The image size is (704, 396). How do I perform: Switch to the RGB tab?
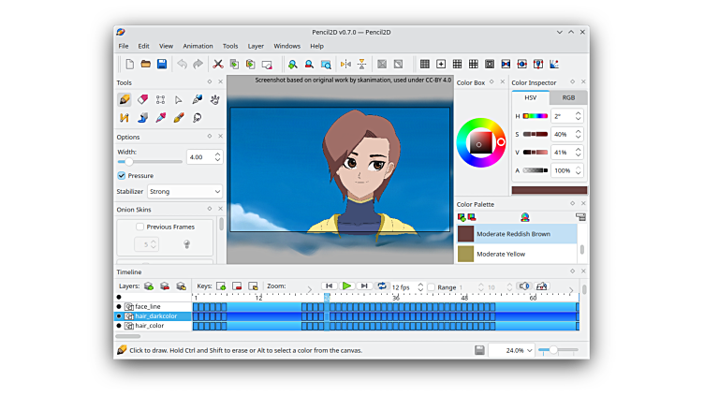[x=568, y=97]
